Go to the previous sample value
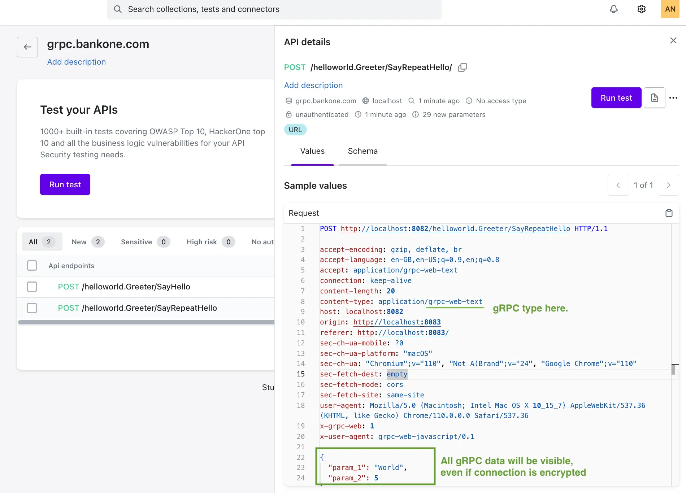The image size is (686, 493). point(618,185)
